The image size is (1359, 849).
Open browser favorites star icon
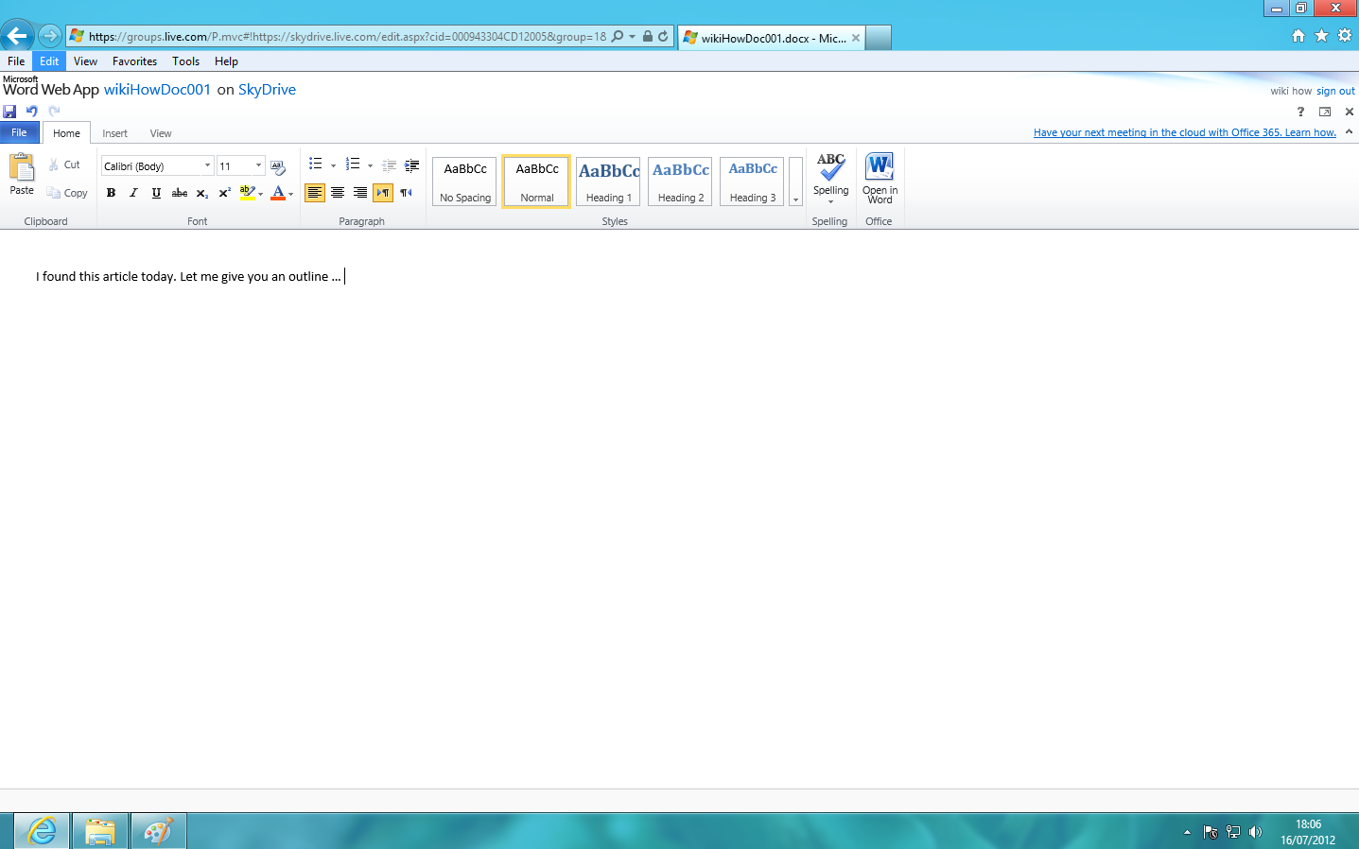[1321, 36]
